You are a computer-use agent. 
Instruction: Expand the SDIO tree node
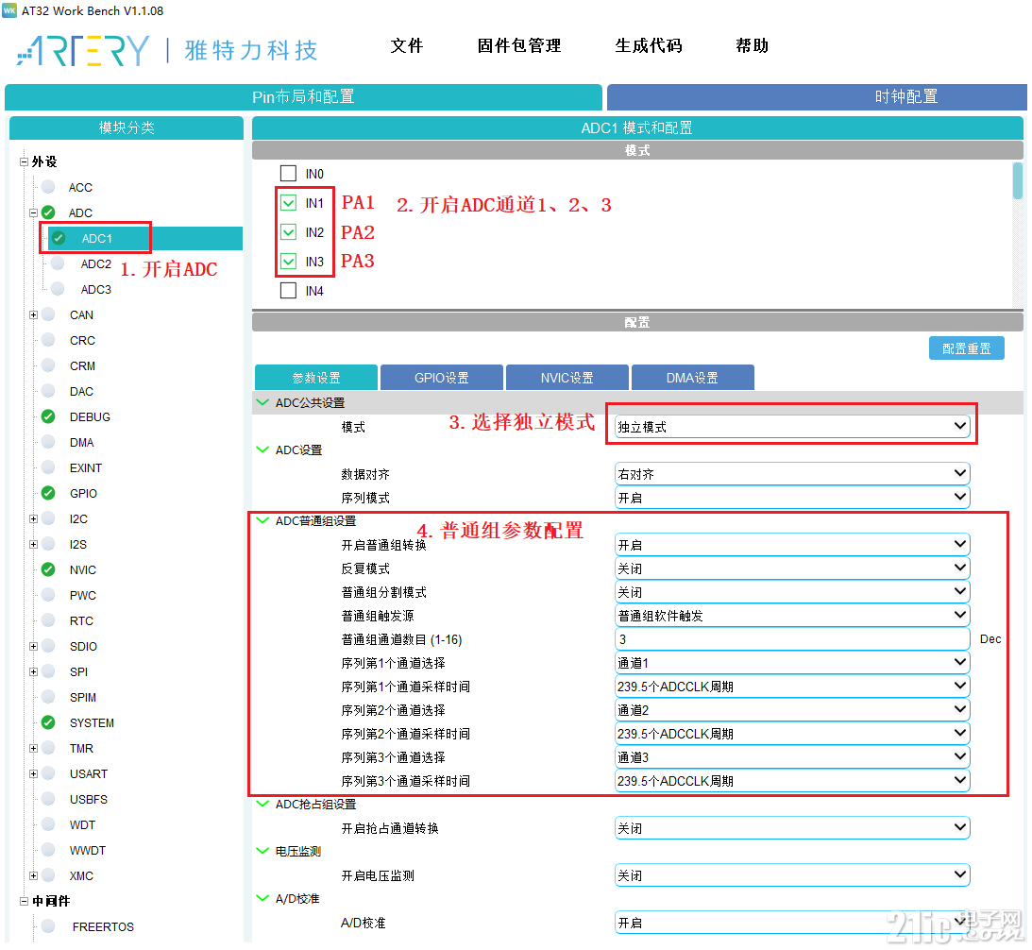tap(33, 647)
